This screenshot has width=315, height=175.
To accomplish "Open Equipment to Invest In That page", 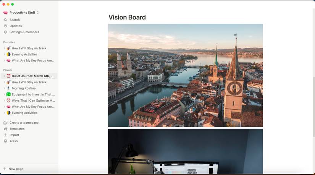I will (x=33, y=94).
